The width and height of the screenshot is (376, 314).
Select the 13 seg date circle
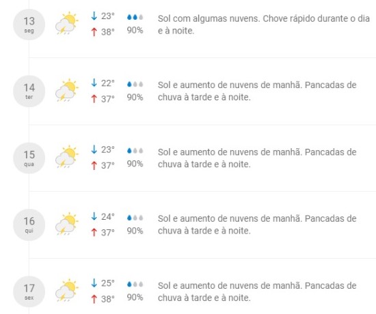tap(29, 25)
